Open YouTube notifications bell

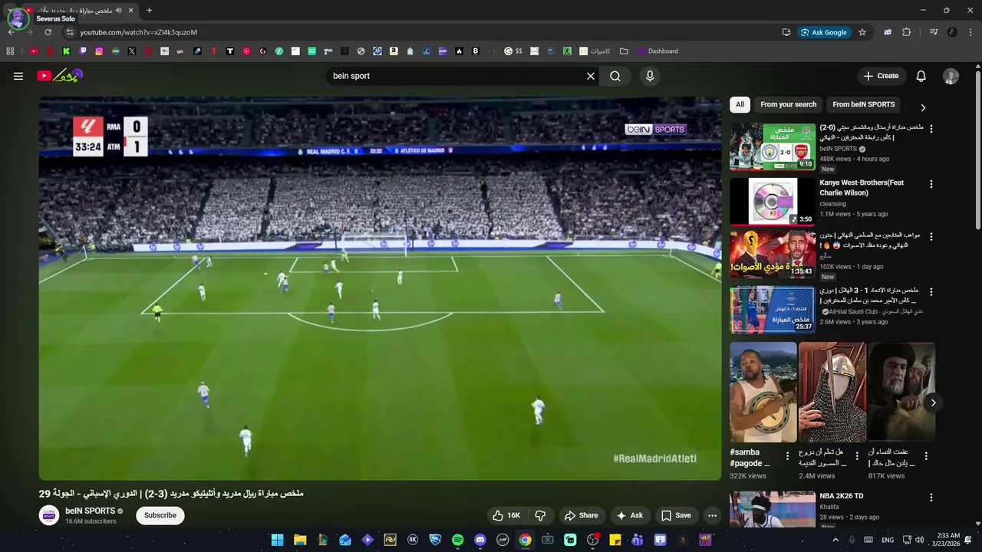921,76
